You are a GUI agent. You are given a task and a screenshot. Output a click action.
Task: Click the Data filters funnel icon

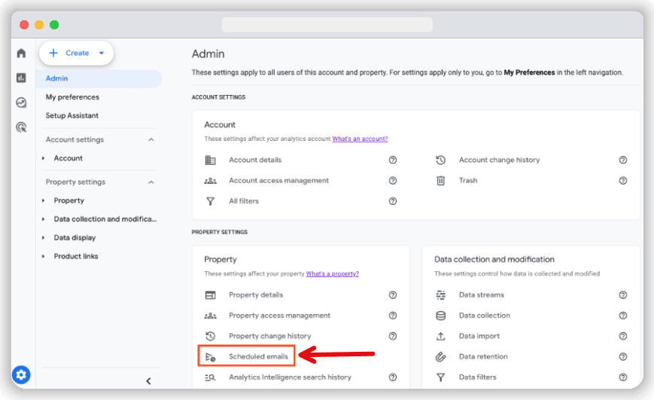coord(440,377)
